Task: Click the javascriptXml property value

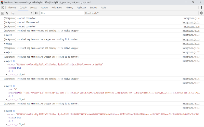Action: (x=111, y=93)
